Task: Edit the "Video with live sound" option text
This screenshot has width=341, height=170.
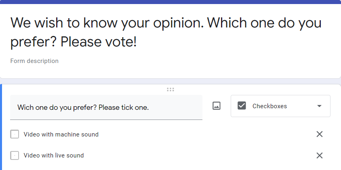Action: (54, 155)
